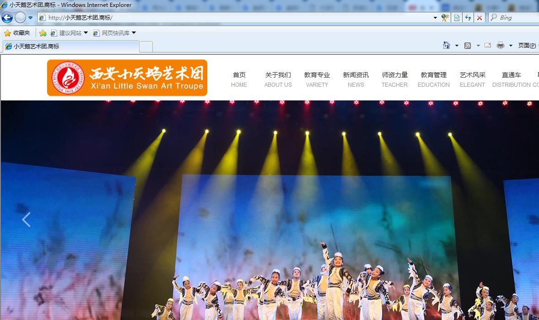
Task: Read mail via the envelope icon
Action: point(487,46)
